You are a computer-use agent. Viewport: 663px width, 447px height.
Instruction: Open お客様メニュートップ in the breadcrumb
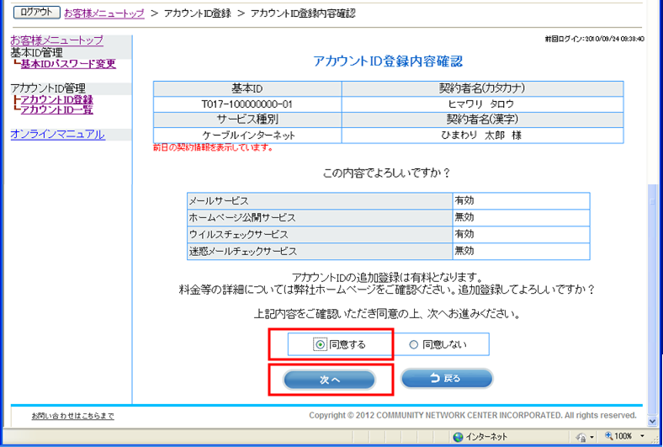104,13
